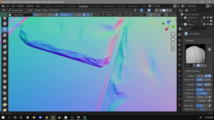
Task: Click the green Y axis on navigation gizmo
Action: pyautogui.click(x=173, y=27)
